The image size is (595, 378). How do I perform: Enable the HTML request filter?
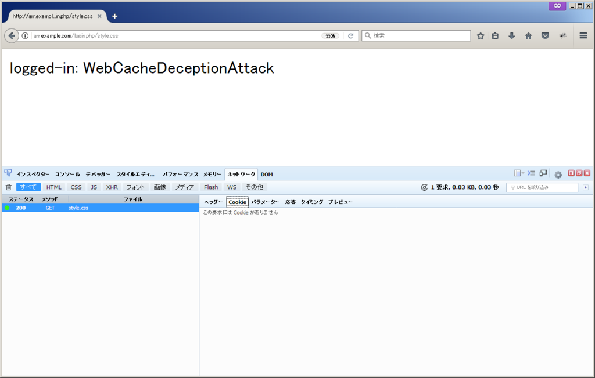54,187
